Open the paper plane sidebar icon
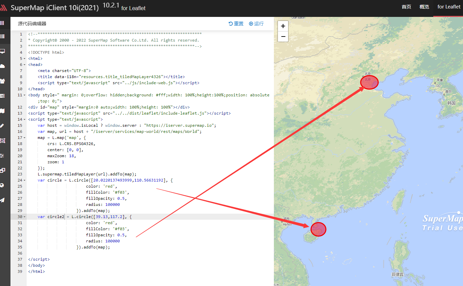 (2, 200)
